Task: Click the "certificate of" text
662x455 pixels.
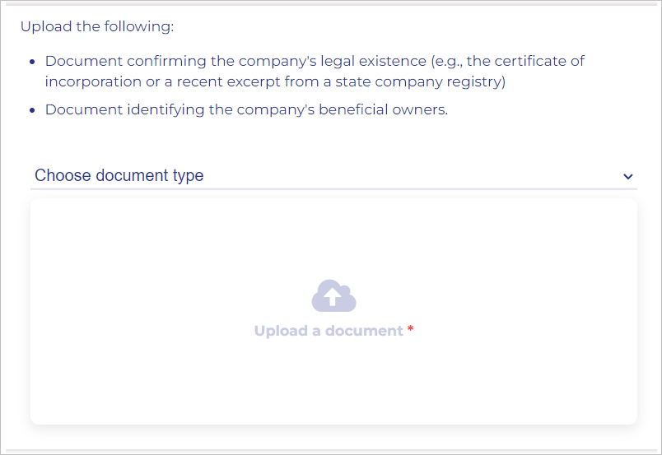Action: 543,61
